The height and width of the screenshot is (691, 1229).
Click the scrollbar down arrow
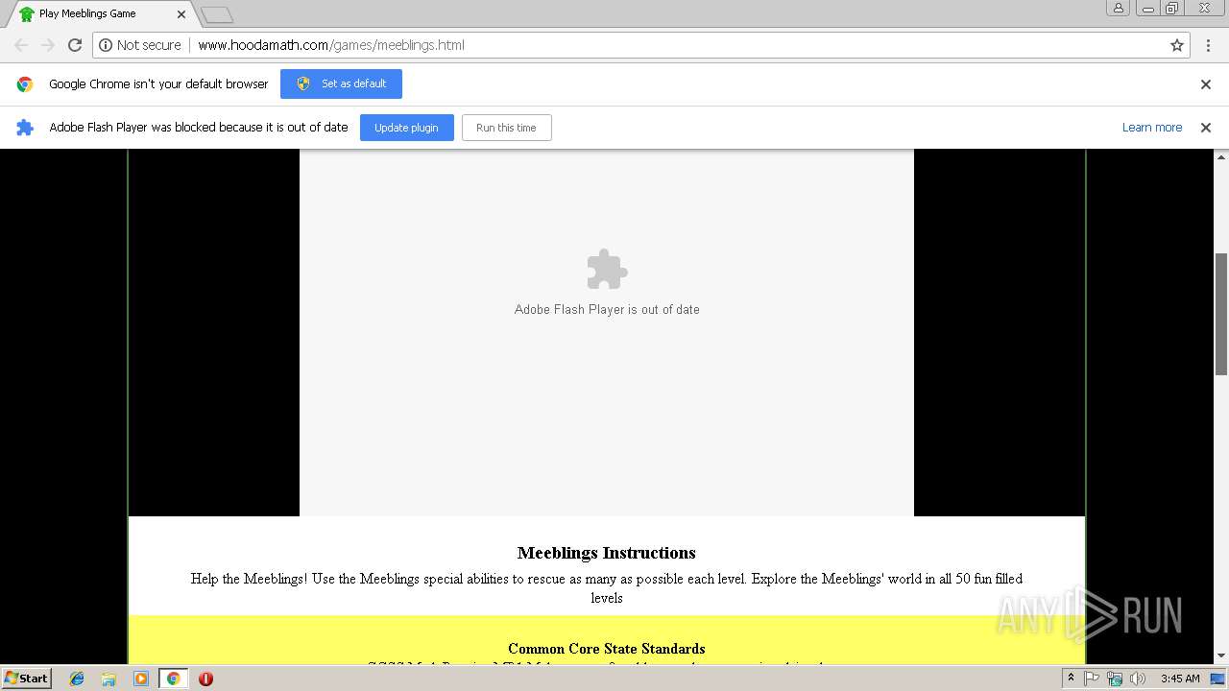1221,656
